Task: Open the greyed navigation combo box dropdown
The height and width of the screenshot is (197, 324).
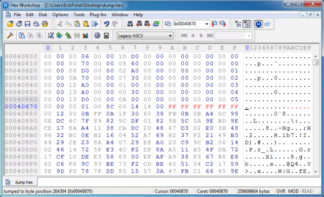Action: click(249, 36)
